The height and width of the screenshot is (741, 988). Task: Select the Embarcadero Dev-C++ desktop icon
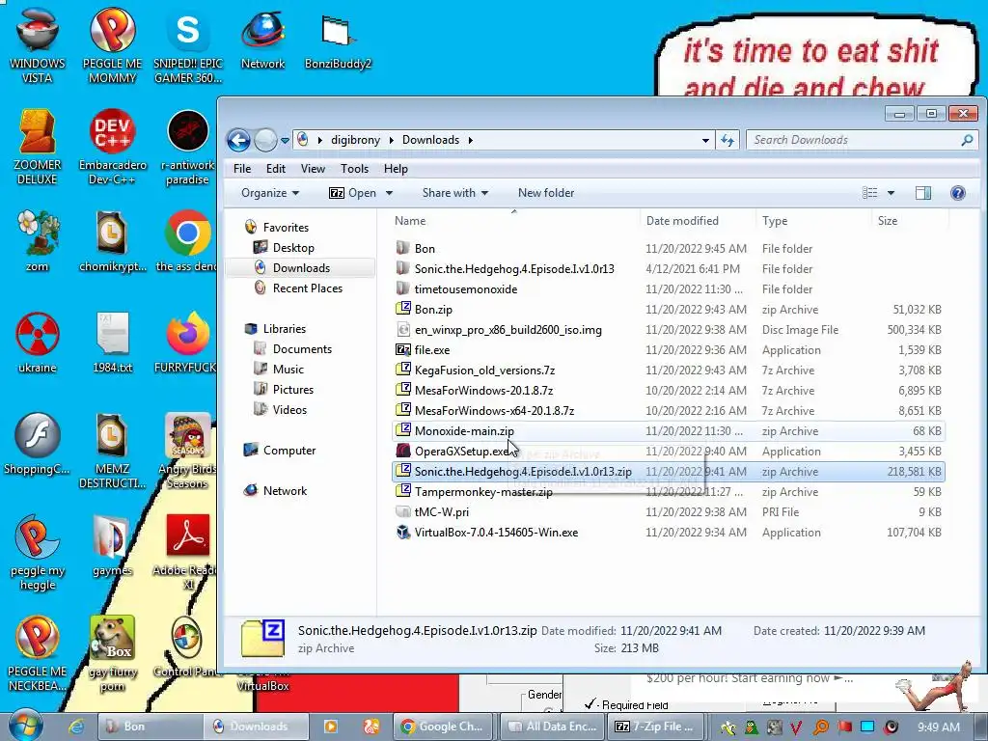(x=112, y=147)
